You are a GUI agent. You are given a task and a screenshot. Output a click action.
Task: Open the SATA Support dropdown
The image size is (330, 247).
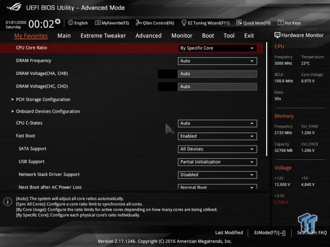click(217, 149)
